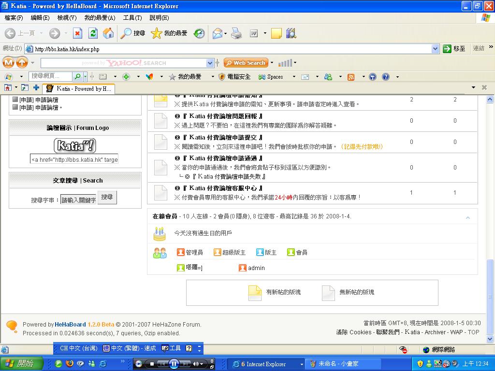
Task: Click the 搜尋字串 keyword input field
Action: pos(78,200)
